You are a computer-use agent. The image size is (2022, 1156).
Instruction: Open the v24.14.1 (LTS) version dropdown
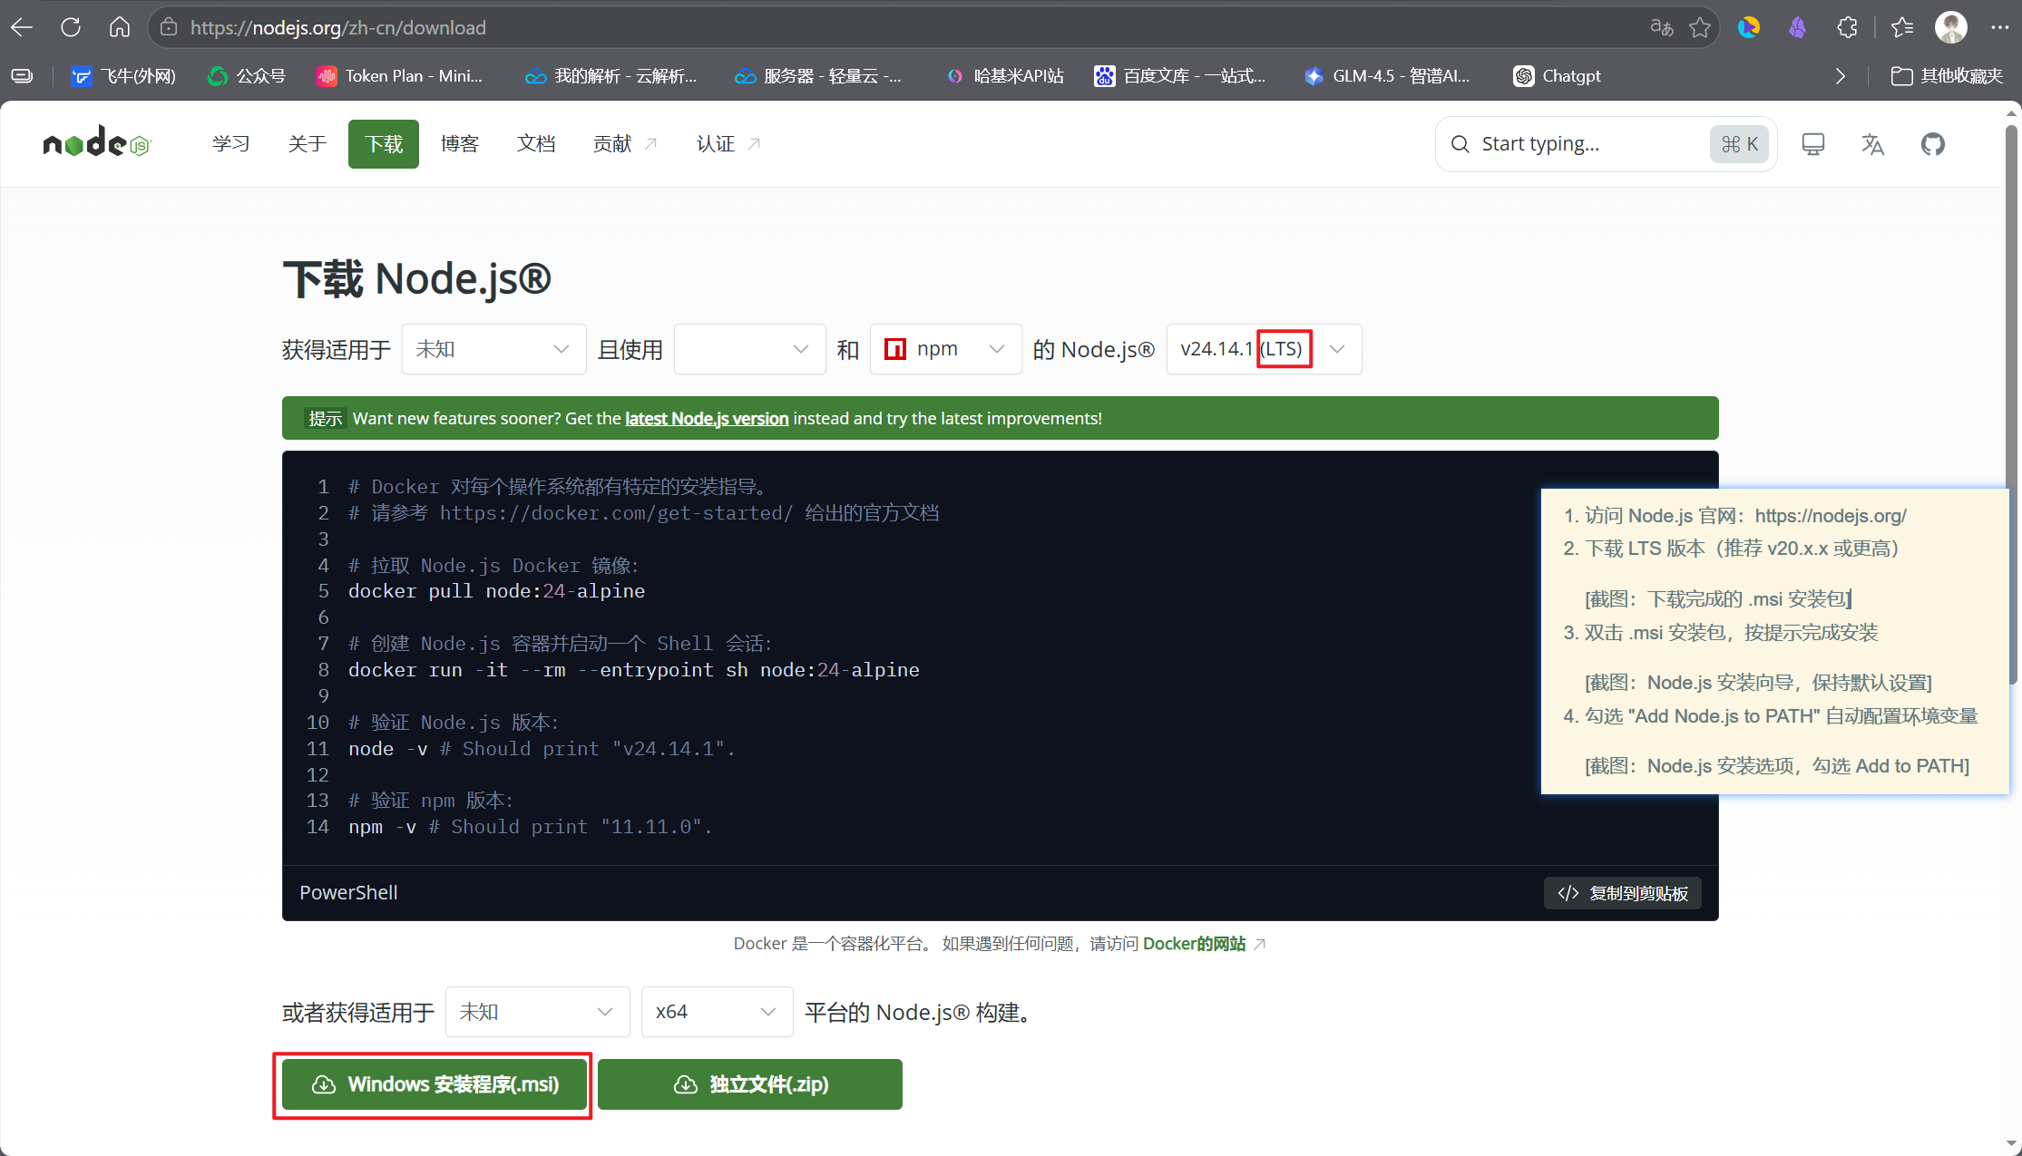1264,349
